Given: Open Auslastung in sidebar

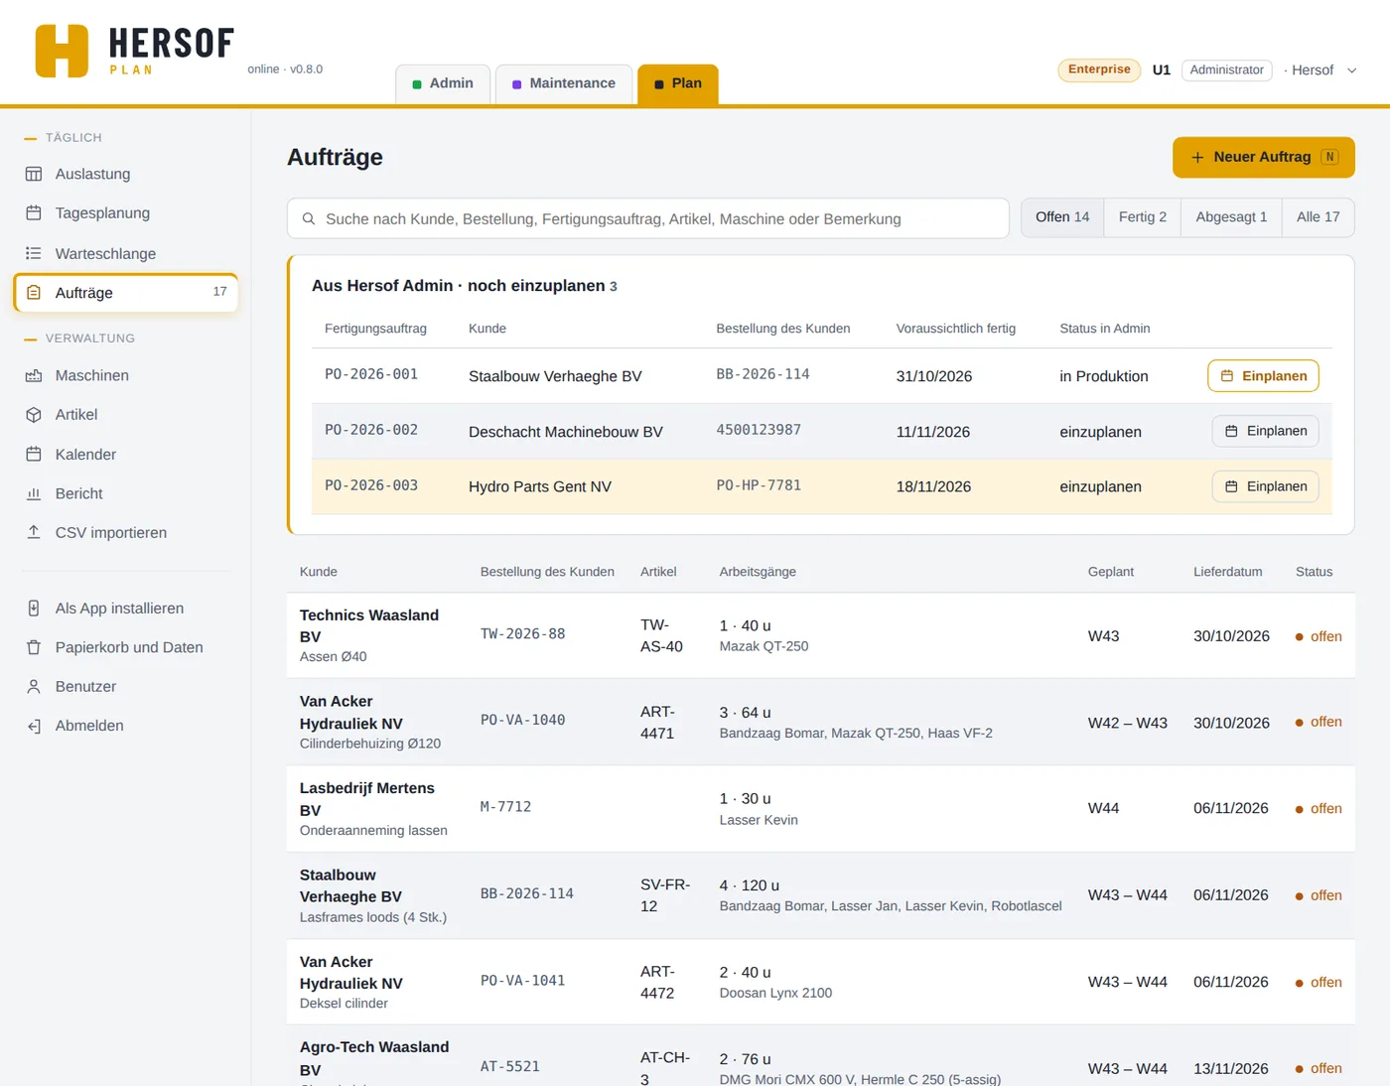Looking at the screenshot, I should point(126,174).
